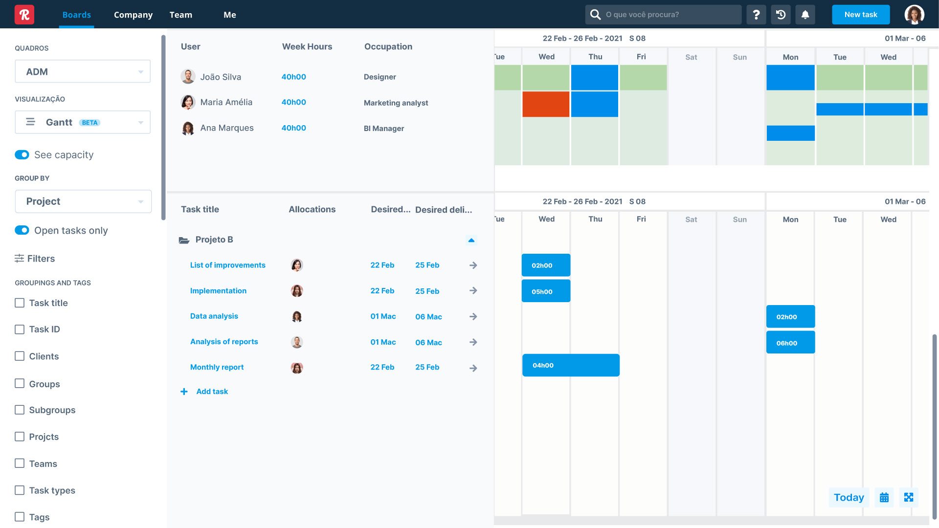Open the Group by Project dropdown
Screen dimensions: 939x528
click(83, 201)
